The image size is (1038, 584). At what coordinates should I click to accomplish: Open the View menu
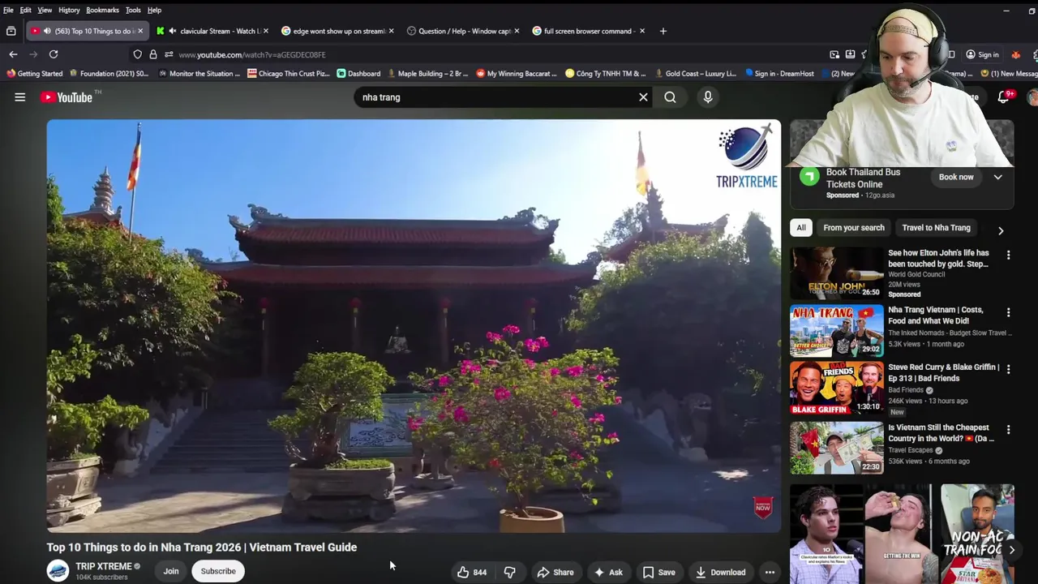pyautogui.click(x=45, y=10)
